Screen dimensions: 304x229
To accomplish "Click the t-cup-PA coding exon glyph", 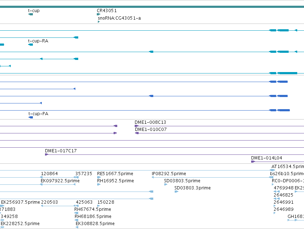I will point(31,117).
